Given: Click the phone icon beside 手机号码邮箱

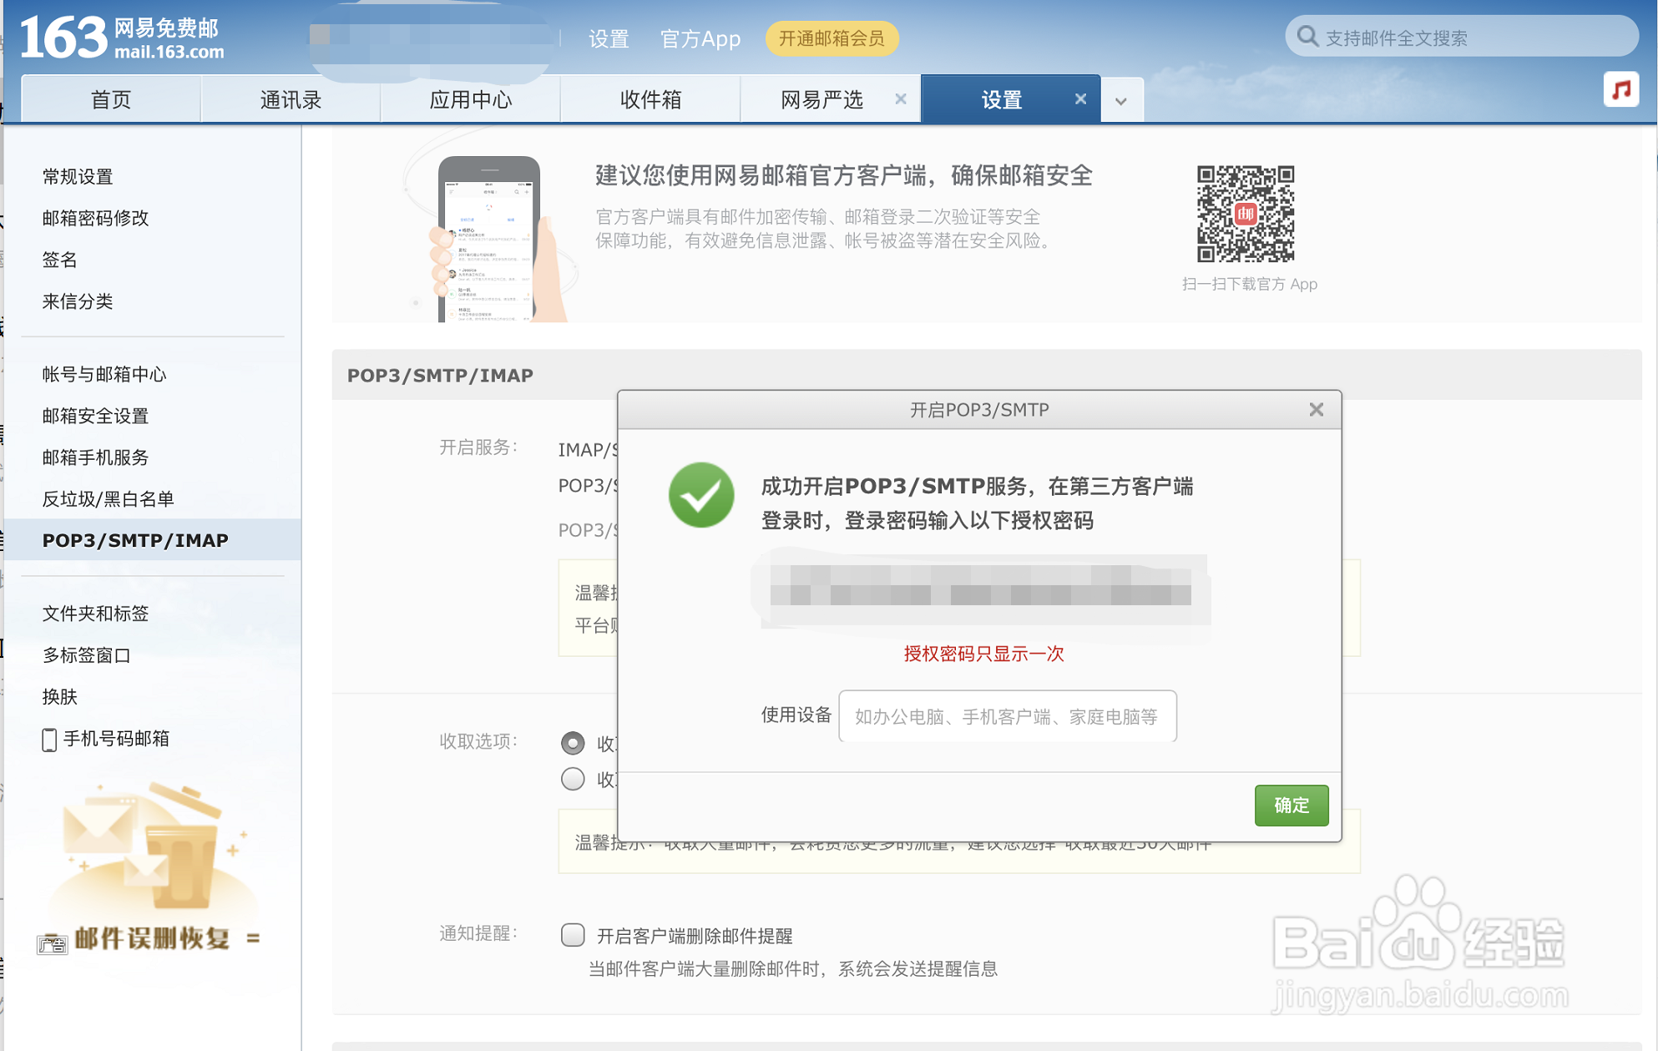Looking at the screenshot, I should point(49,740).
